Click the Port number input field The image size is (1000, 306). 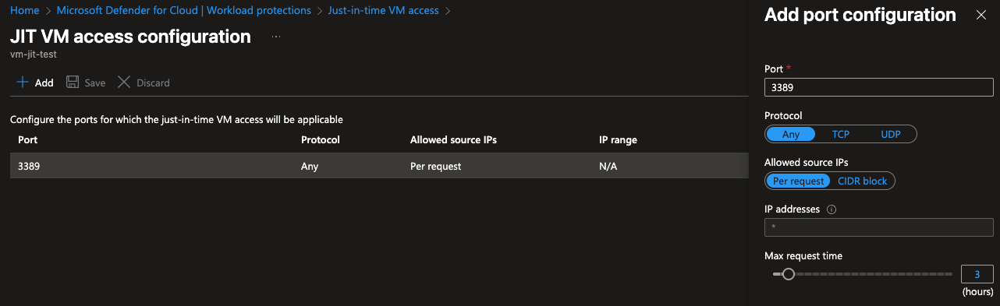[x=879, y=87]
